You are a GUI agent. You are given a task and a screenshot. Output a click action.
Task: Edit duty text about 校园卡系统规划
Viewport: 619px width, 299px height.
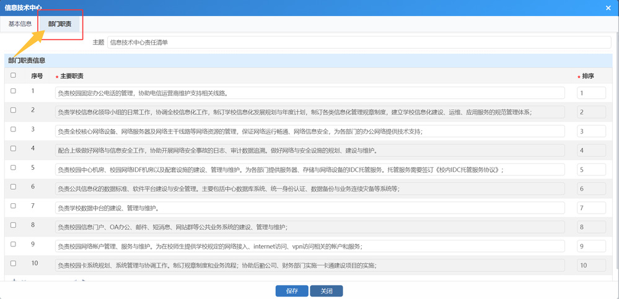click(x=310, y=265)
